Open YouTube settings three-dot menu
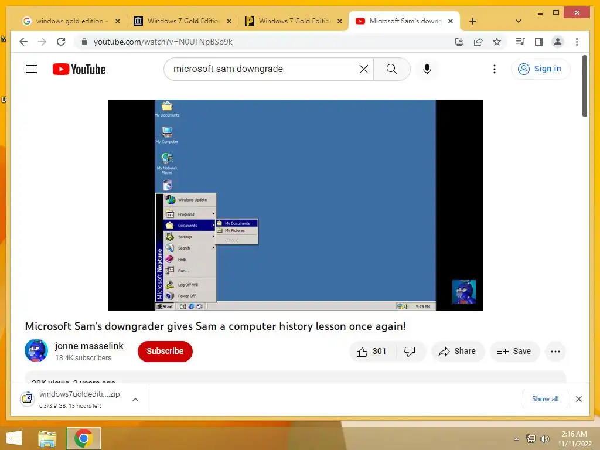 495,69
